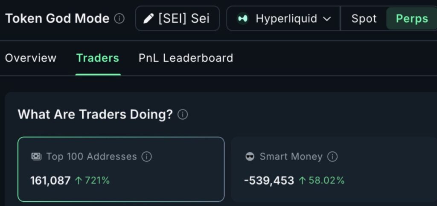Click the -539,453 Smart Money value

(x=269, y=180)
